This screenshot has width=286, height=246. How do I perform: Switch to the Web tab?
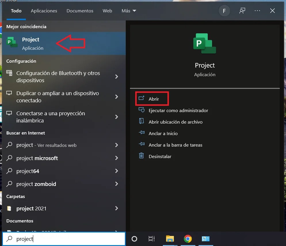[107, 11]
